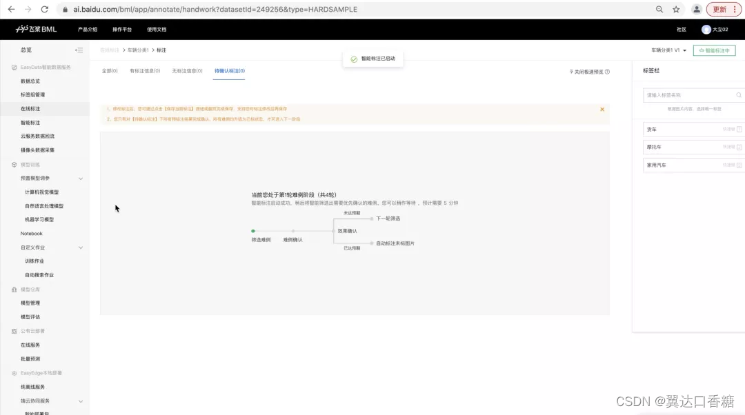Open 训练作业 in the sidebar

pyautogui.click(x=34, y=261)
